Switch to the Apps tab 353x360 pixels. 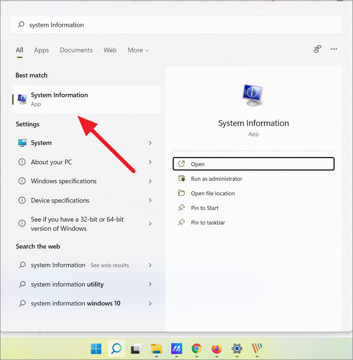pyautogui.click(x=41, y=50)
